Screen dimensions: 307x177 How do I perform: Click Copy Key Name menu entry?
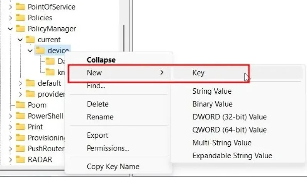pos(113,167)
